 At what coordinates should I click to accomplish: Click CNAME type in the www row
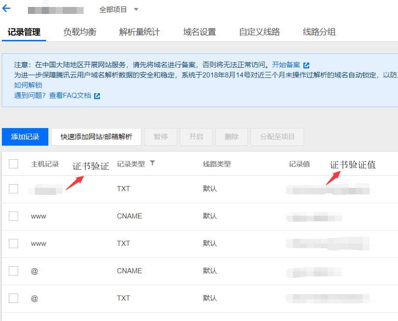coord(129,216)
